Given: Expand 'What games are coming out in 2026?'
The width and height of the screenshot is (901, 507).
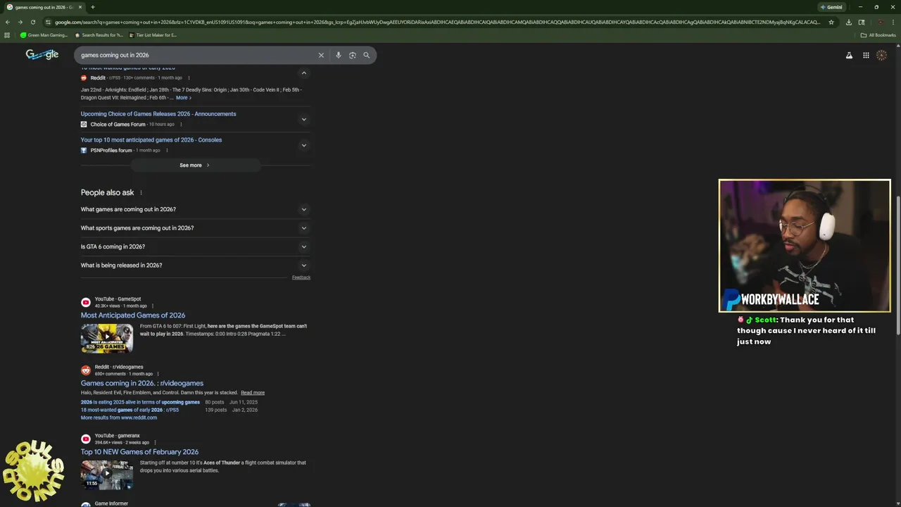Looking at the screenshot, I should pos(195,209).
